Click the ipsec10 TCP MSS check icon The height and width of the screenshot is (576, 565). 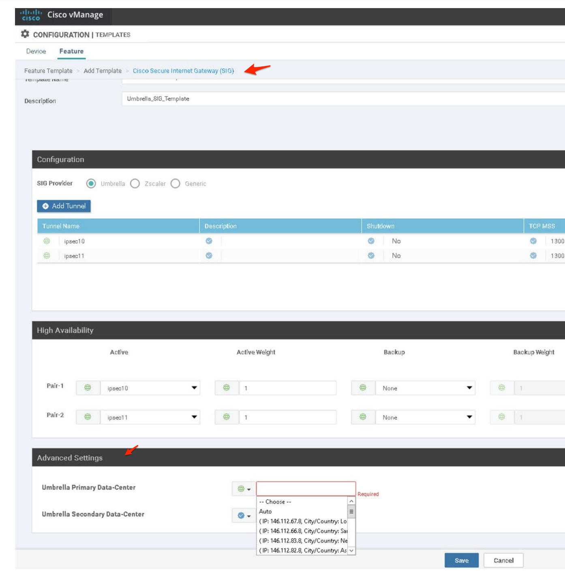point(533,241)
